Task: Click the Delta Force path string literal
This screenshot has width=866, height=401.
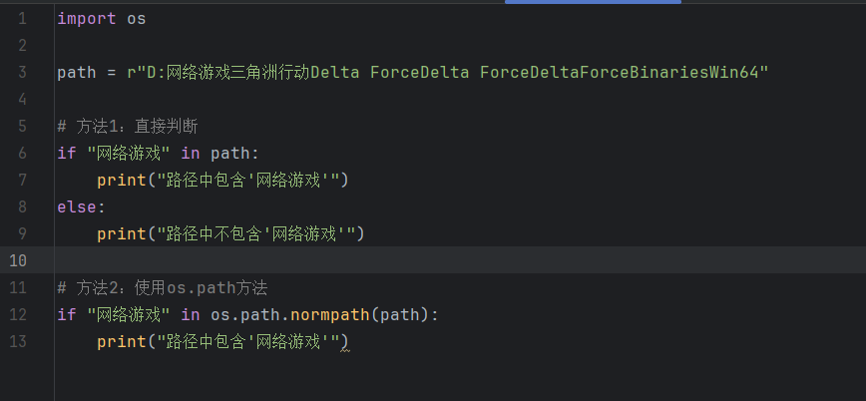Action: pos(448,73)
